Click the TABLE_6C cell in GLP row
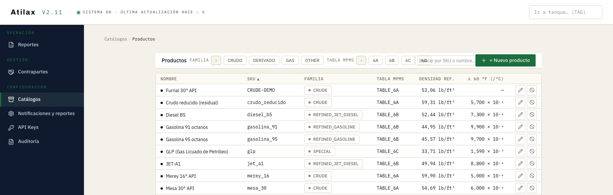 pyautogui.click(x=388, y=151)
